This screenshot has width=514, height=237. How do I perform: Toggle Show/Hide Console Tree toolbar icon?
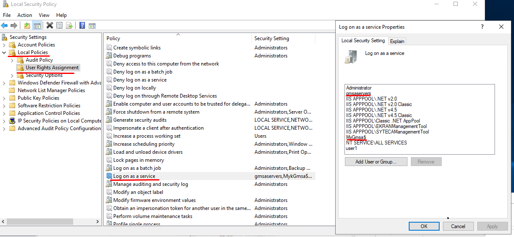pyautogui.click(x=37, y=25)
